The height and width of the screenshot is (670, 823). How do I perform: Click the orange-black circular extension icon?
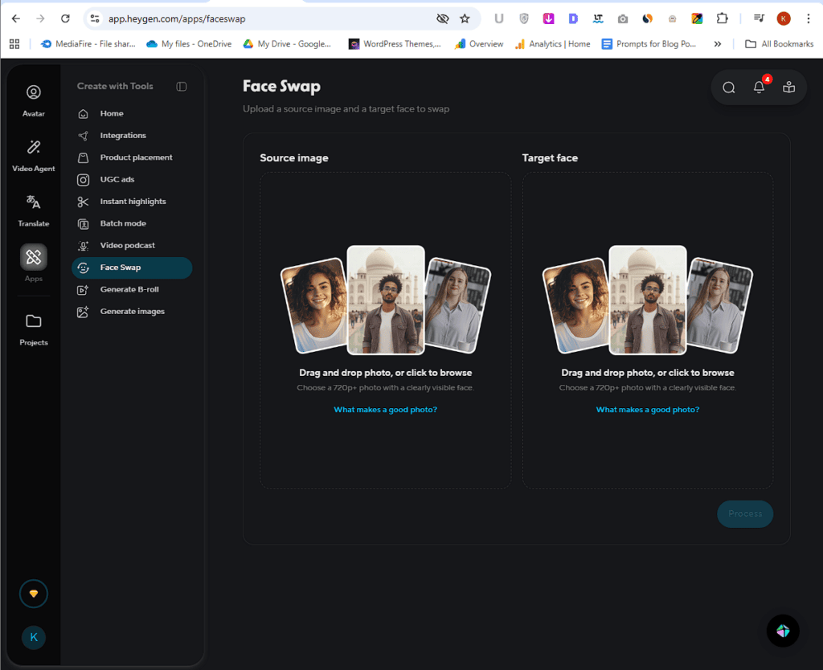point(647,19)
